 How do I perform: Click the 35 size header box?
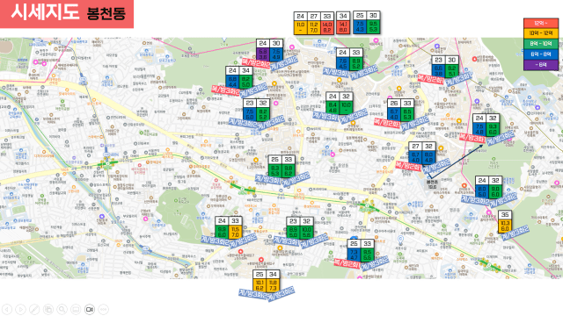click(505, 214)
